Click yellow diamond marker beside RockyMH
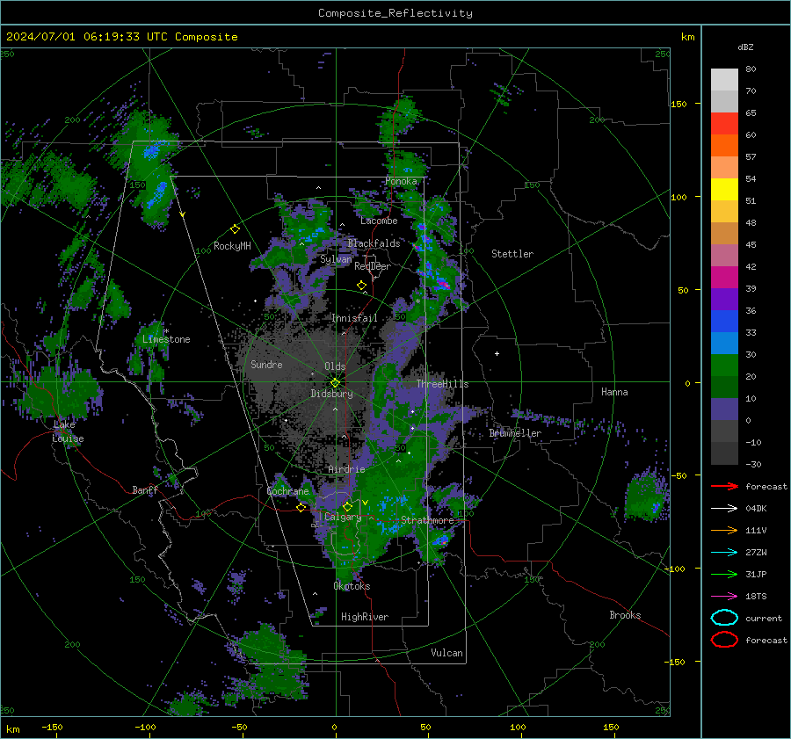 tap(235, 229)
